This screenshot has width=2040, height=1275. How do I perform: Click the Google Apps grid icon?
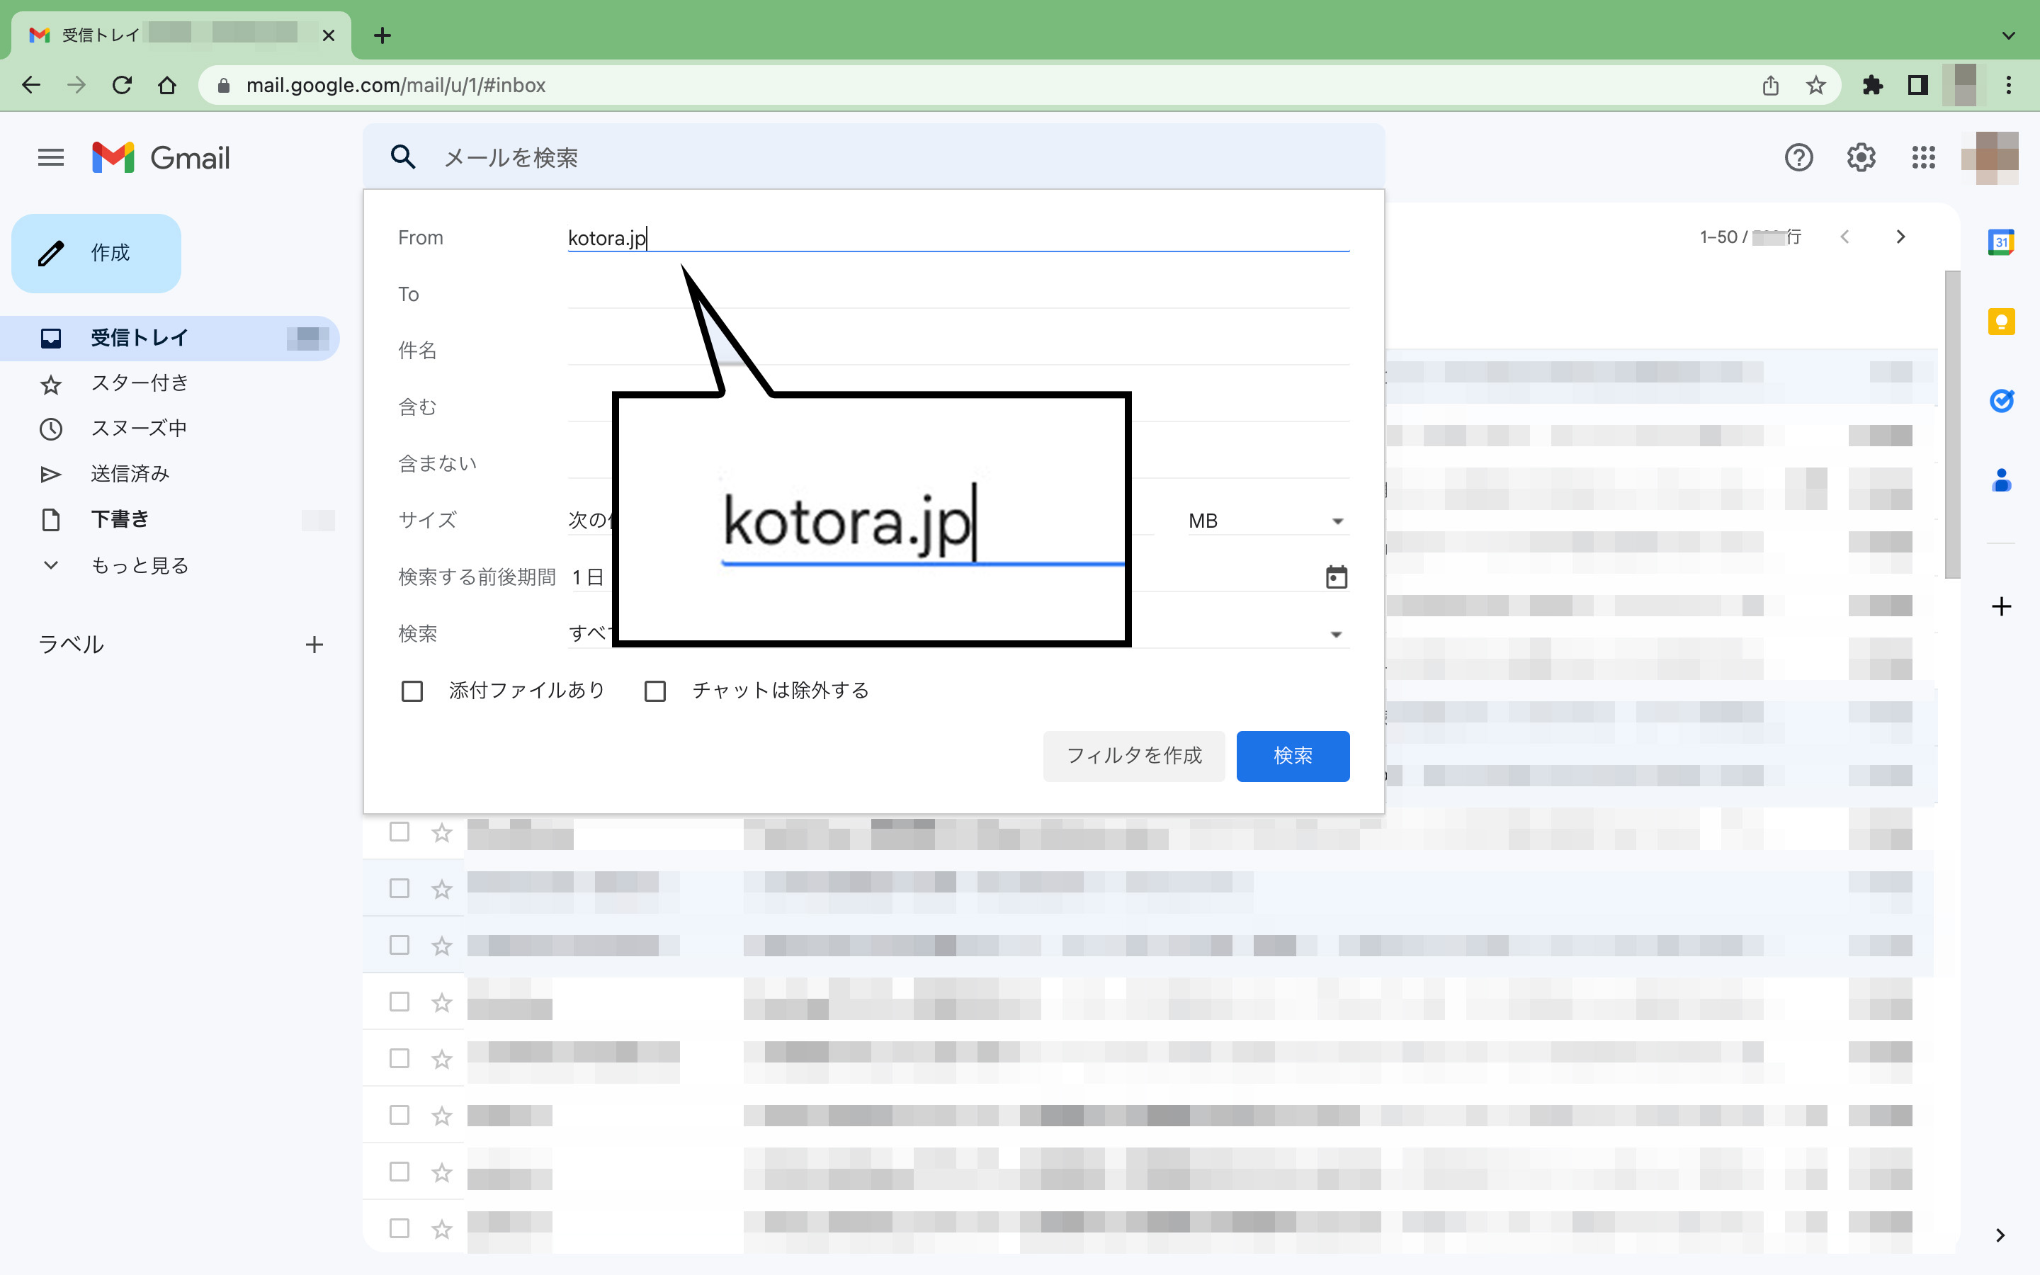coord(1922,157)
